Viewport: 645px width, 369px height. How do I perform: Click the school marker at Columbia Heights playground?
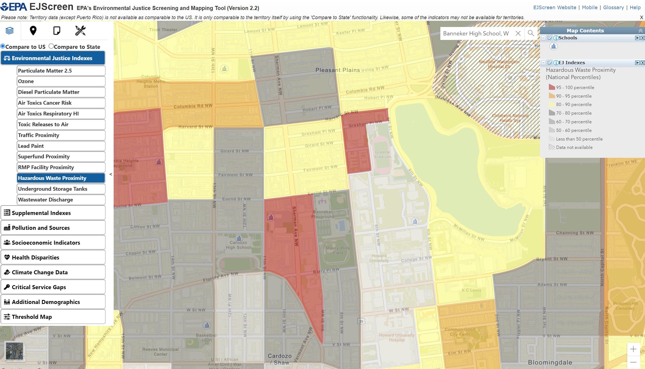(x=159, y=162)
